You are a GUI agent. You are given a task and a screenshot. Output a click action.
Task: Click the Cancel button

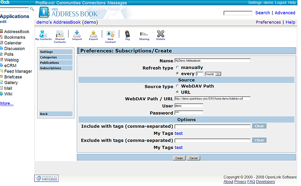(193, 158)
